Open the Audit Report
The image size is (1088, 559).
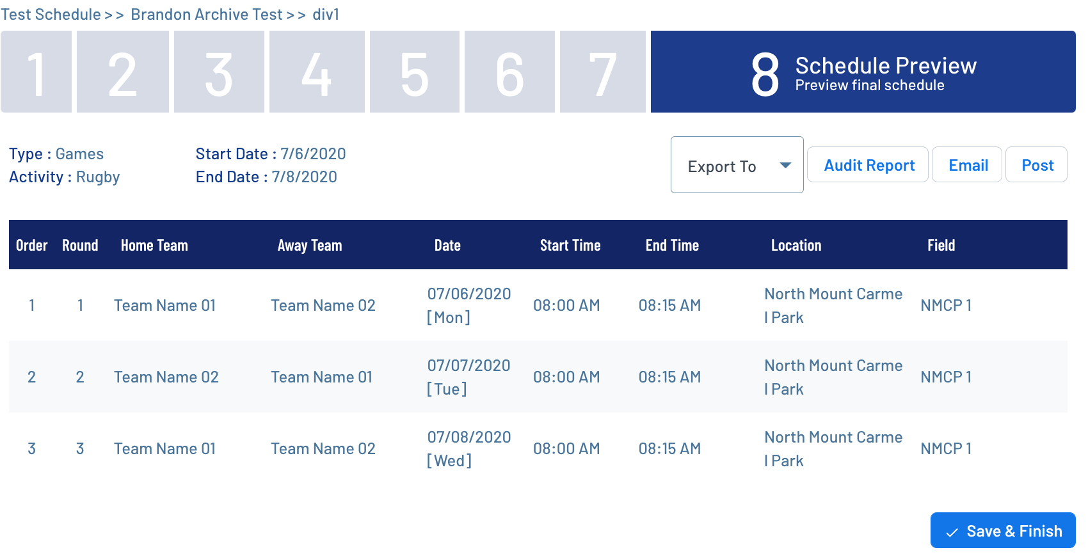click(x=867, y=165)
